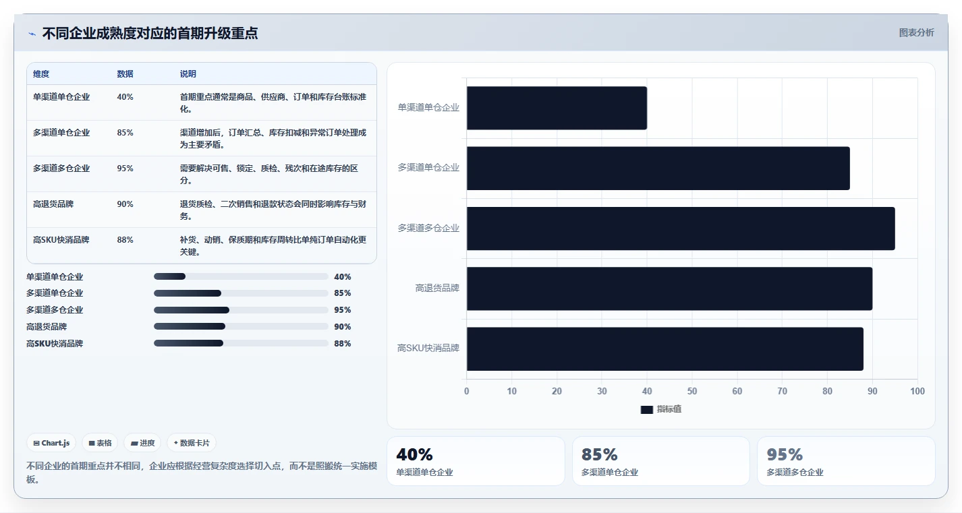The height and width of the screenshot is (513, 962).
Task: Click the Chart.js chip
Action: 52,443
